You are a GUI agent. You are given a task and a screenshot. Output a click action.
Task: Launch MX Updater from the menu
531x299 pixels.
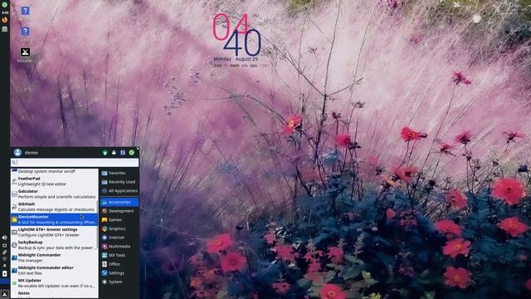click(54, 283)
